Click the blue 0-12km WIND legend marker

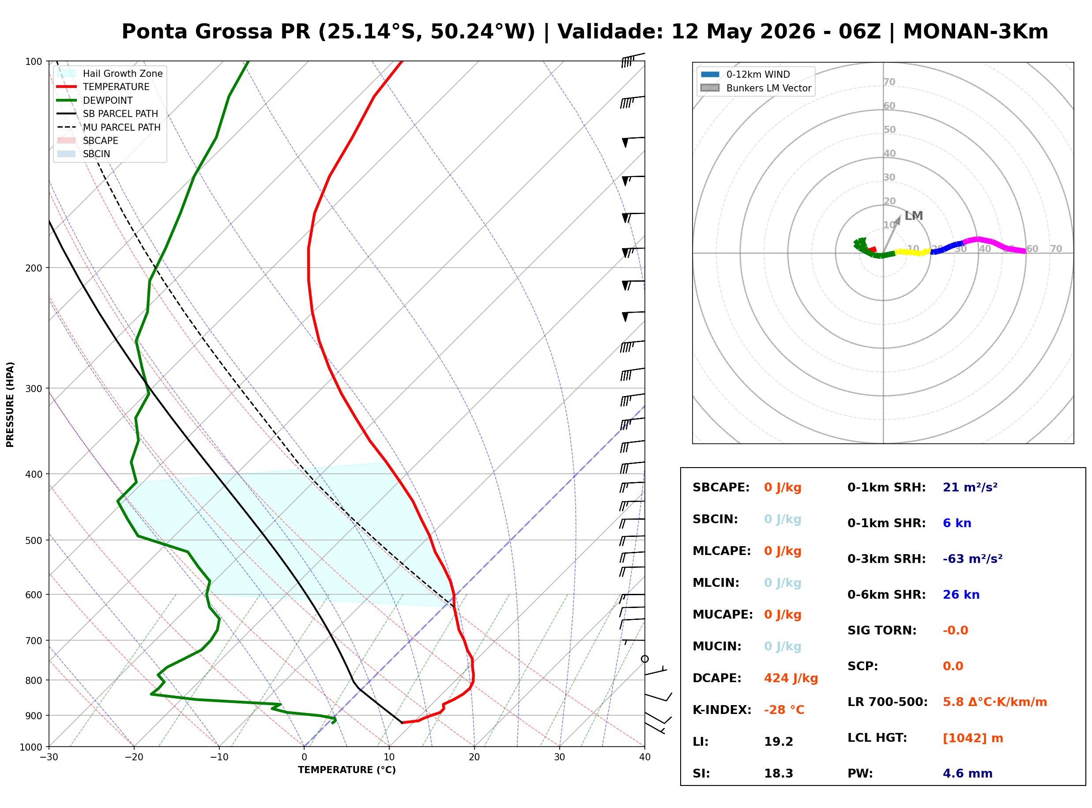[x=710, y=74]
